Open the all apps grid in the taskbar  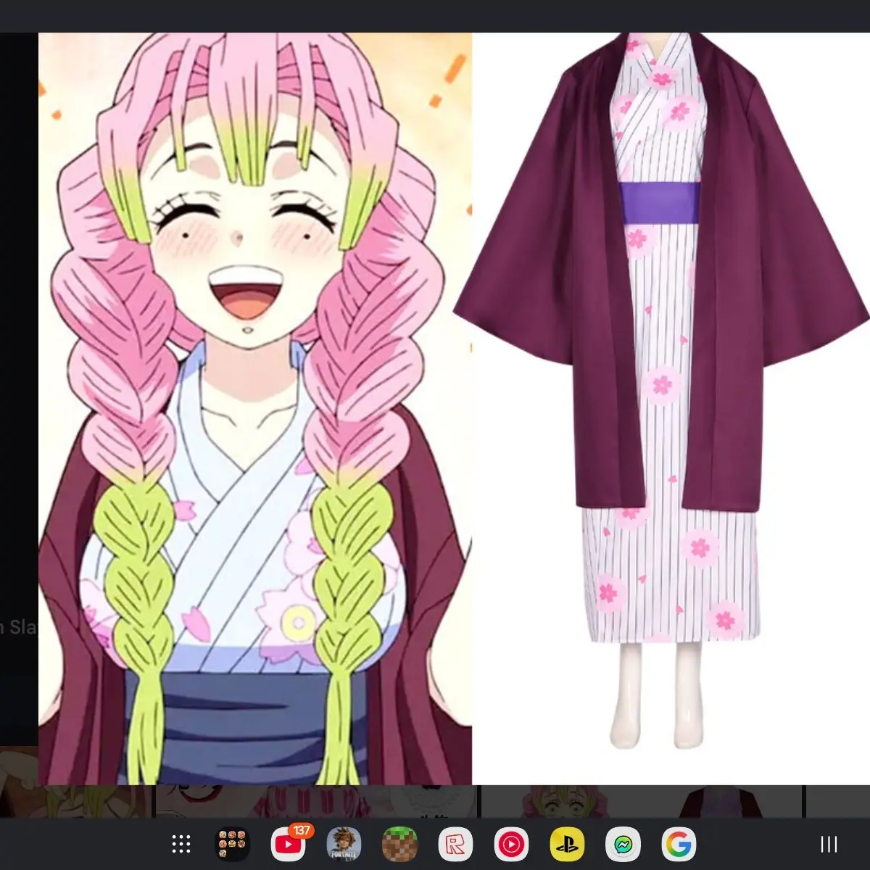click(x=181, y=844)
